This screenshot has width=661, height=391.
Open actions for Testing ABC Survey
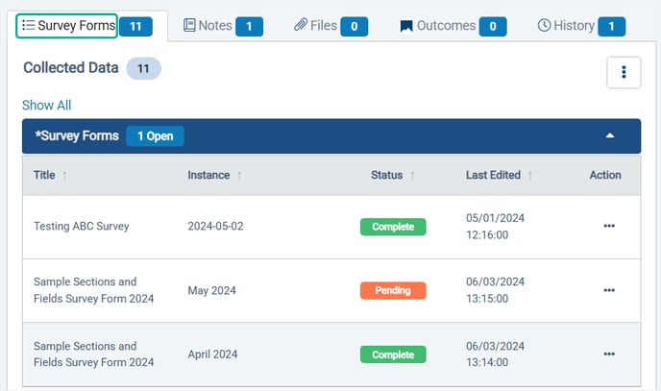[609, 227]
